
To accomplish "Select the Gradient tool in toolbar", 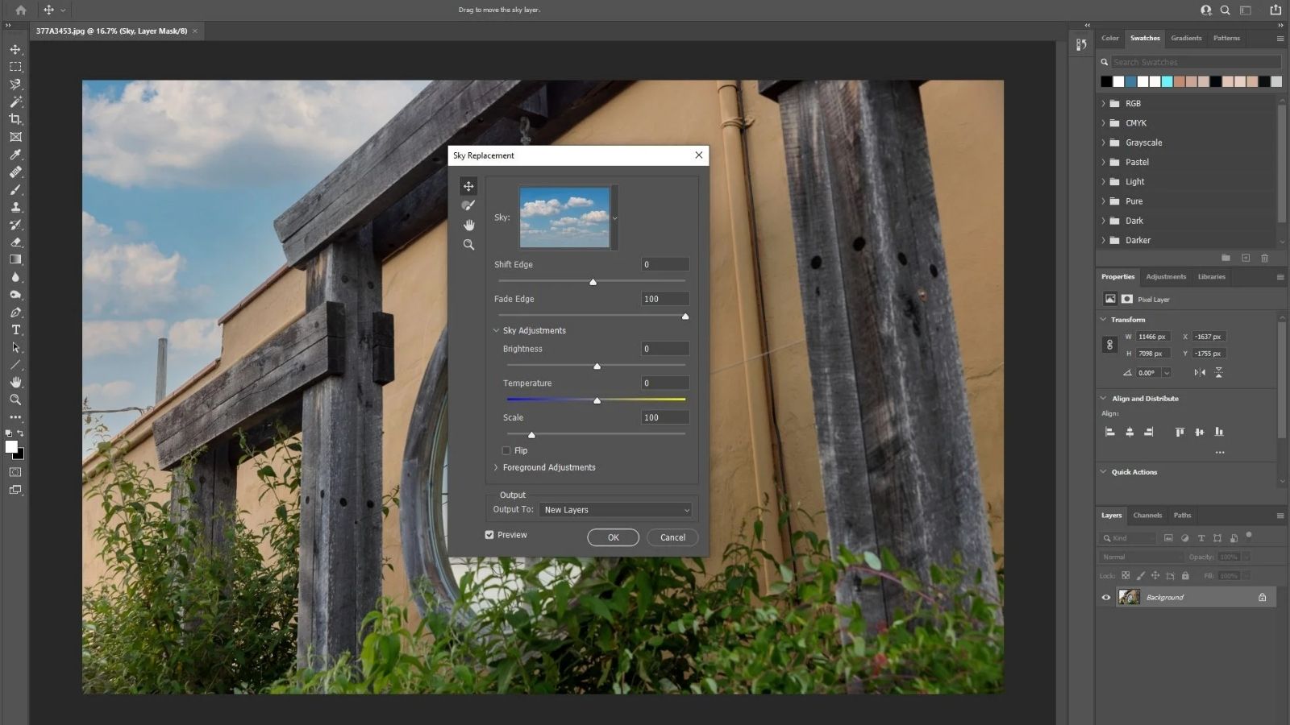I will tap(15, 259).
